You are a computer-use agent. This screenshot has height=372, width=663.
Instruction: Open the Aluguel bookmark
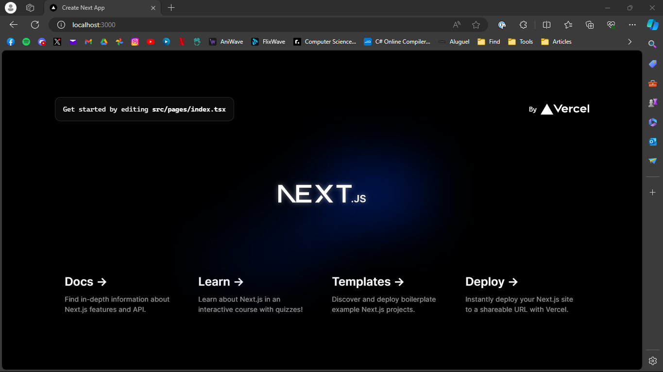pos(454,42)
